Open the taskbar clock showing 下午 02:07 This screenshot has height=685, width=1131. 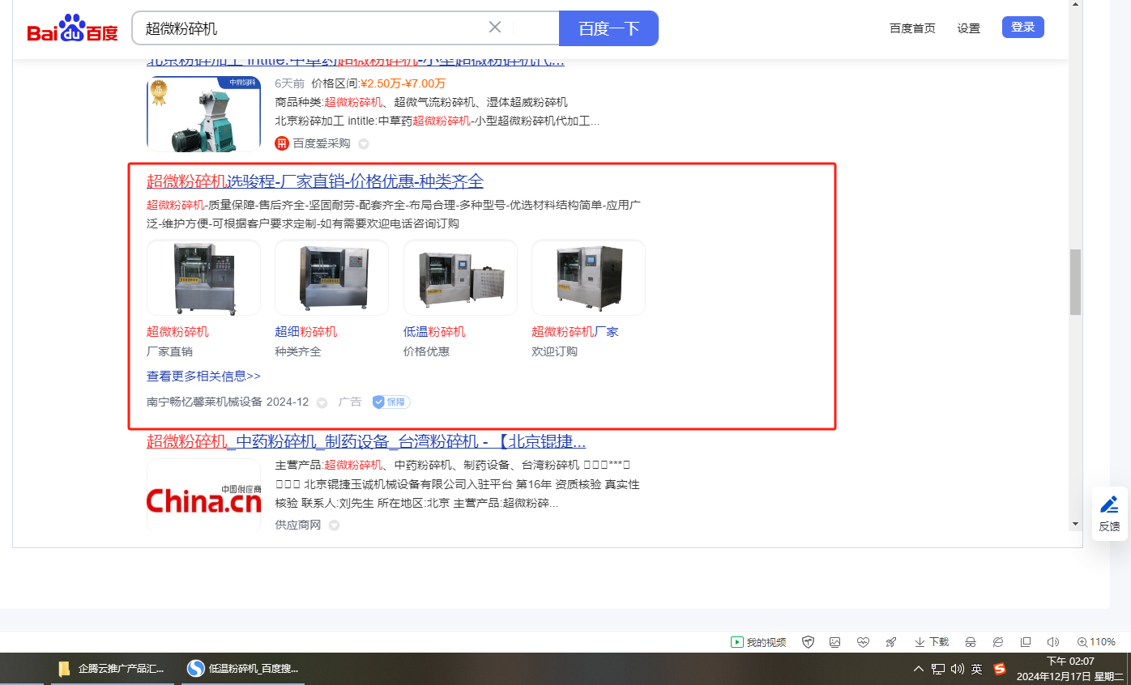[x=1070, y=669]
